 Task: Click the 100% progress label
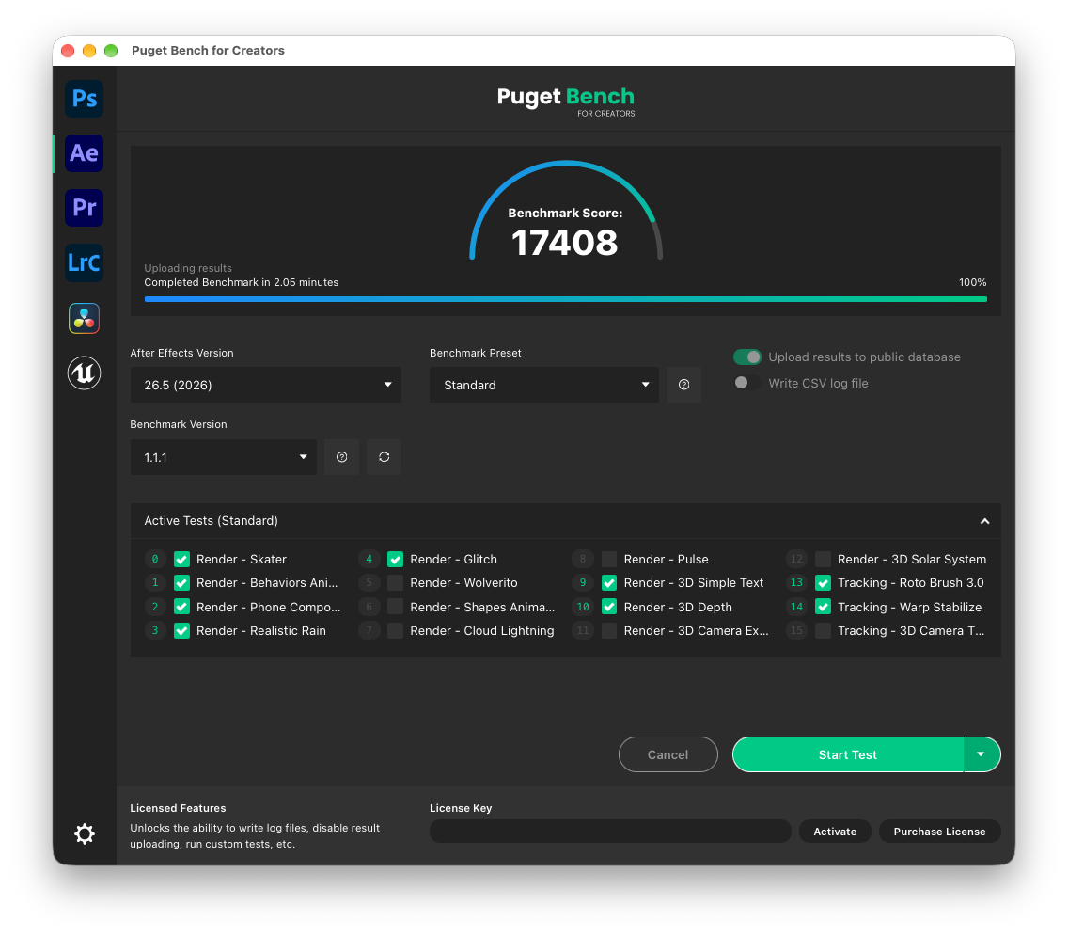(973, 282)
